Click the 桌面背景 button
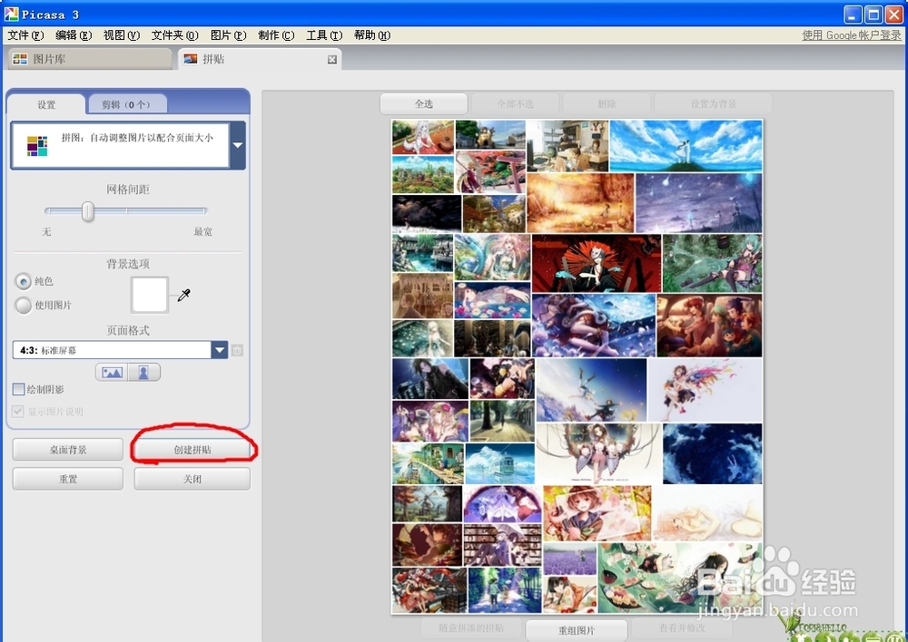This screenshot has width=908, height=642. (68, 450)
